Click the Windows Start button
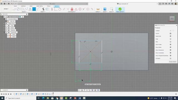 click(x=2, y=98)
